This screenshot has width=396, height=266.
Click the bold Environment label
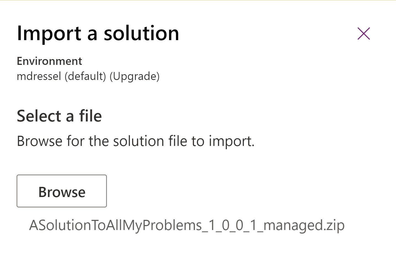[x=49, y=61]
